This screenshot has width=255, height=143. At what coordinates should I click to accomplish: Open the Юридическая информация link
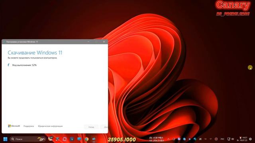click(x=50, y=126)
